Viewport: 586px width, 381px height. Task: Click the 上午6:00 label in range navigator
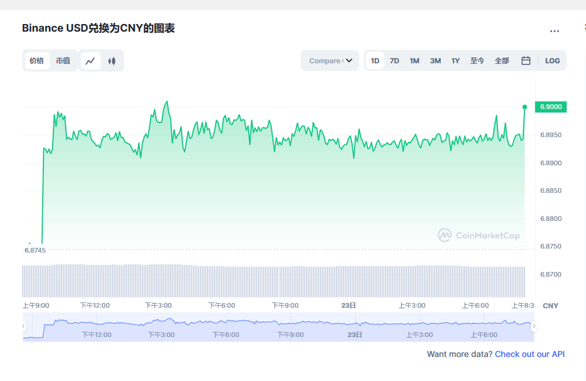tap(483, 335)
